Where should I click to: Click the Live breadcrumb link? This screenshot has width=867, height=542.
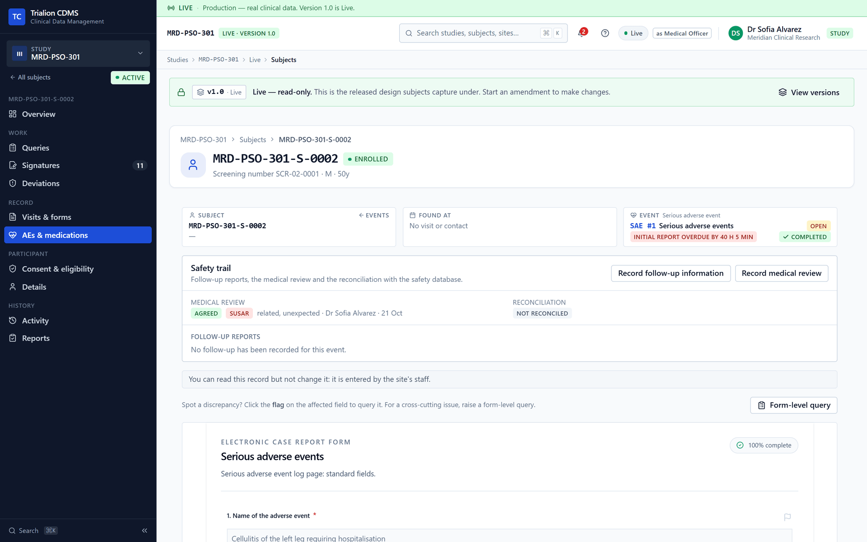click(x=255, y=60)
